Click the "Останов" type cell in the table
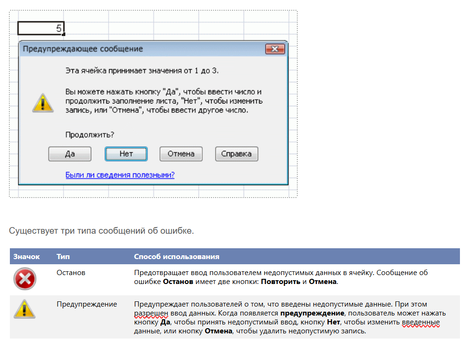The height and width of the screenshot is (339, 467). pyautogui.click(x=71, y=273)
